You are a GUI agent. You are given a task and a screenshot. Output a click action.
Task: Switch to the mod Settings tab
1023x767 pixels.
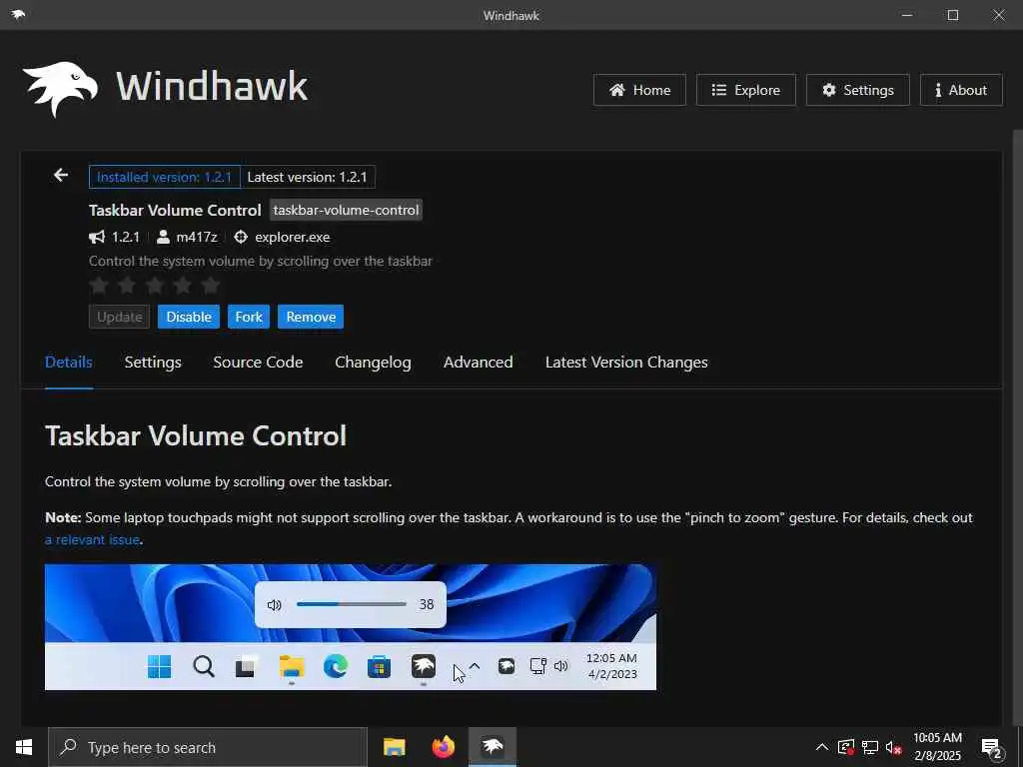tap(153, 362)
